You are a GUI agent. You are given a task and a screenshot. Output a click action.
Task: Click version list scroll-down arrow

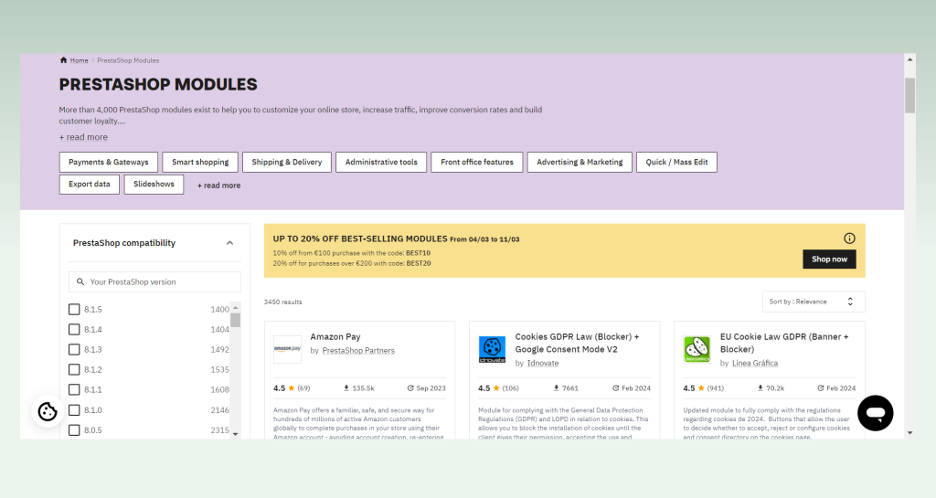point(235,434)
